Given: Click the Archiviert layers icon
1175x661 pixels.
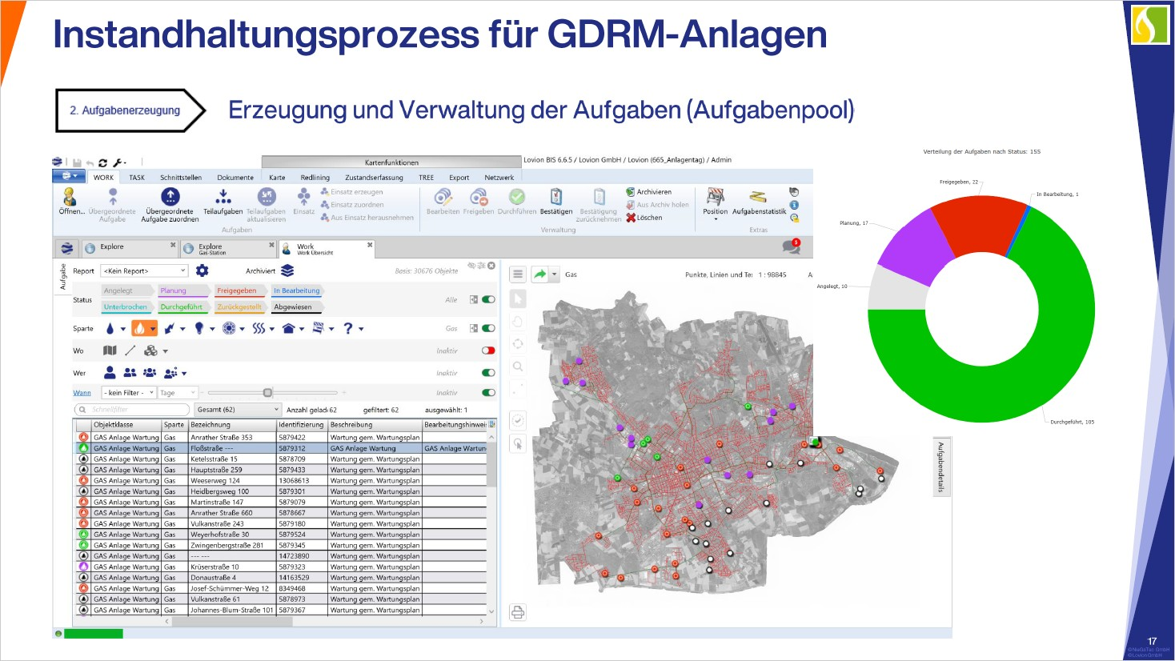Looking at the screenshot, I should coord(287,271).
